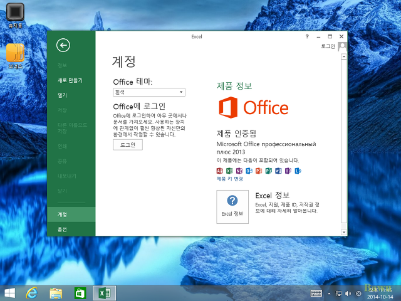
Task: Expand the Office 테마 dropdown
Action: coord(149,92)
